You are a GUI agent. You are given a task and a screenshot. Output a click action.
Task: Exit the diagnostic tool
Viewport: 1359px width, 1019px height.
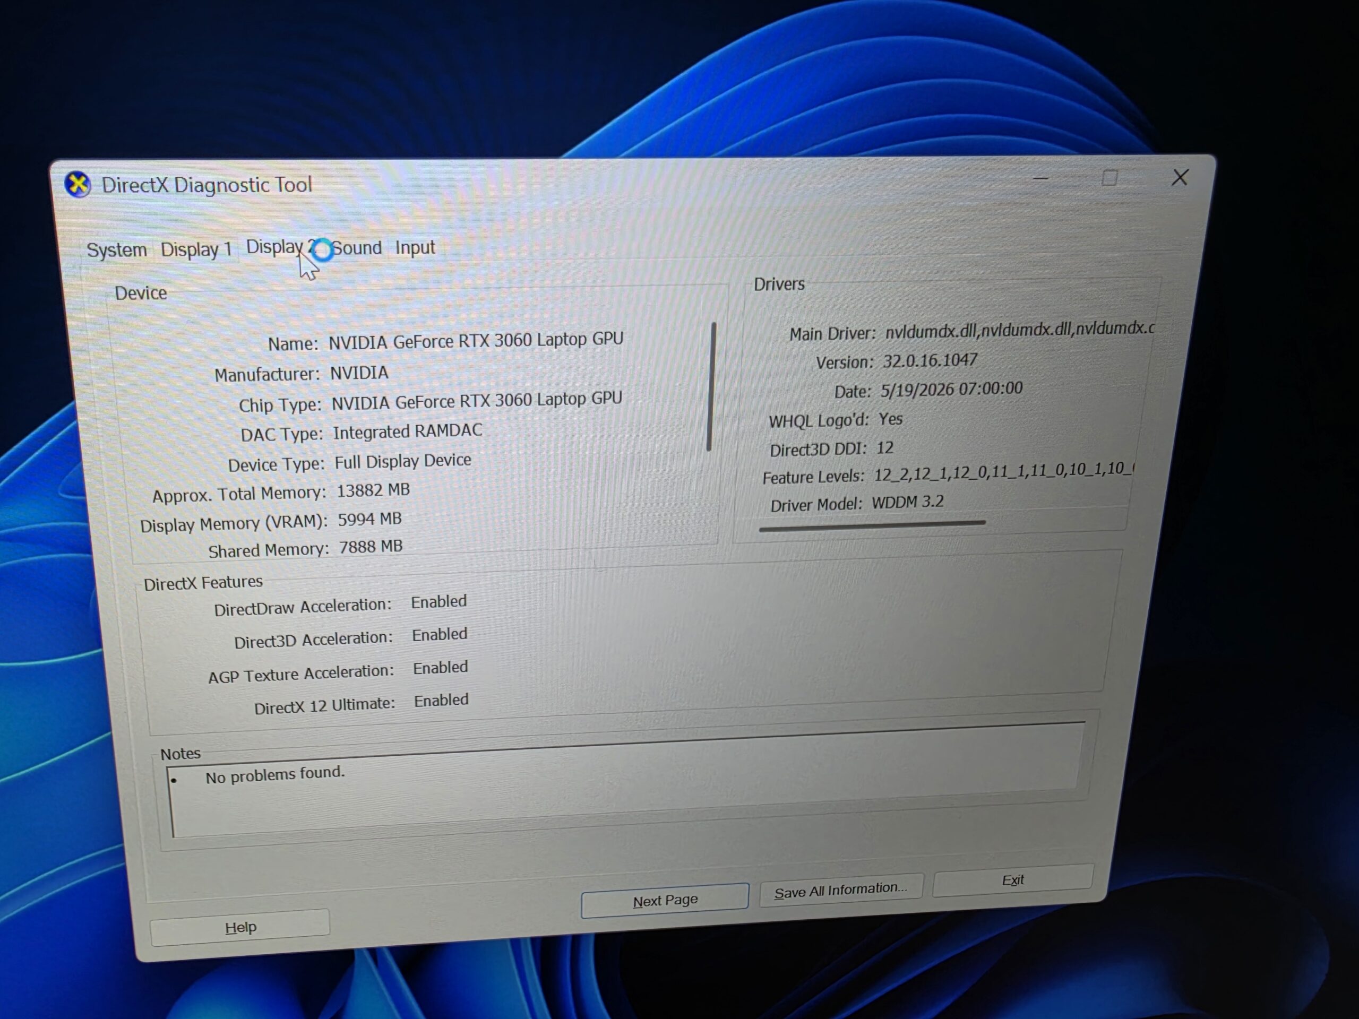1012,880
